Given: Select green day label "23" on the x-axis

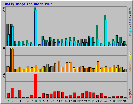Looking at the screenshot, I should coord(94,101).
